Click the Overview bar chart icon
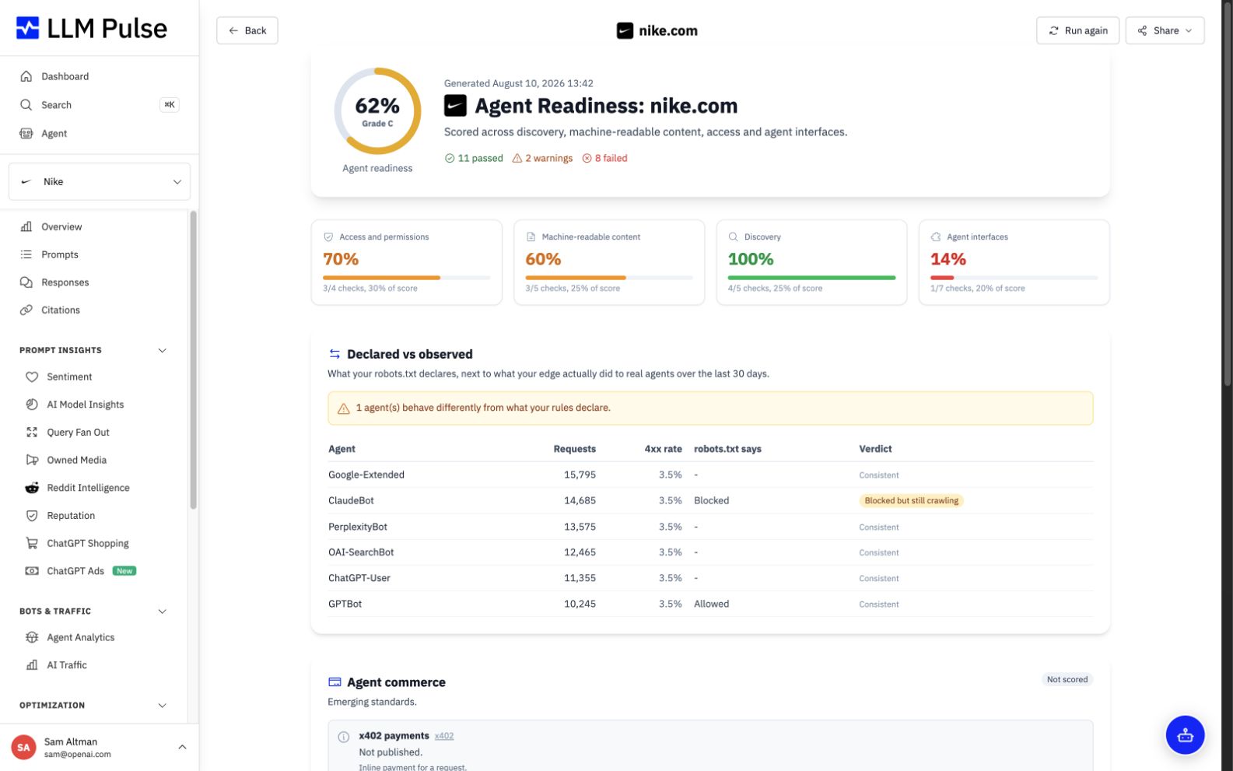Image resolution: width=1233 pixels, height=771 pixels. pyautogui.click(x=26, y=227)
